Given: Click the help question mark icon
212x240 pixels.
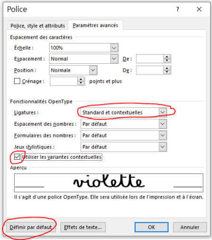Looking at the screenshot, I should pos(178,9).
